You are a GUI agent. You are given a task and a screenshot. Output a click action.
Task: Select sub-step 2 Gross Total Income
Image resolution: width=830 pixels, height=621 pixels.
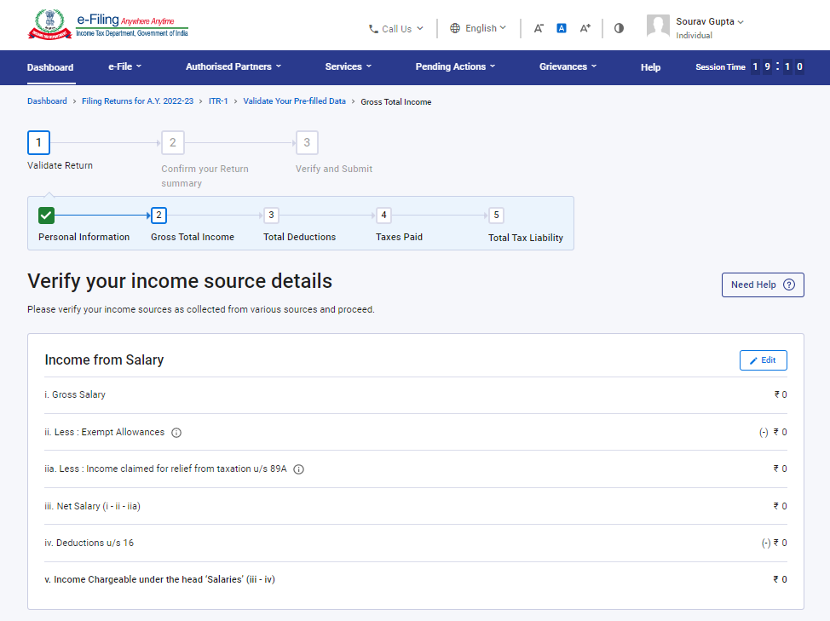[x=159, y=216]
